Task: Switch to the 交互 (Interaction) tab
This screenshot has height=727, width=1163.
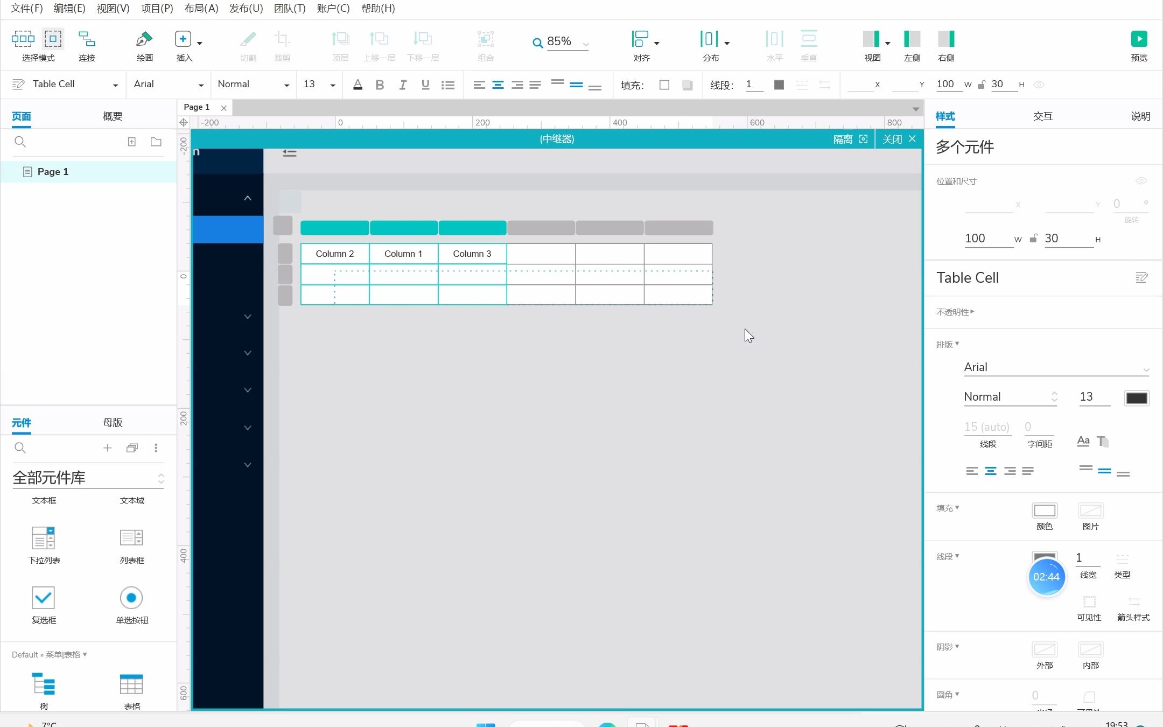Action: pyautogui.click(x=1043, y=116)
